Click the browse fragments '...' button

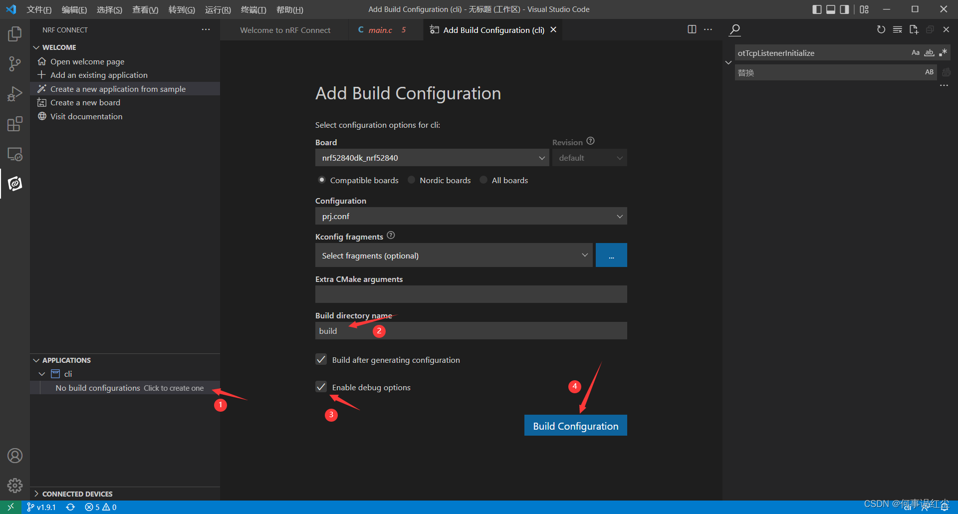[x=611, y=255]
